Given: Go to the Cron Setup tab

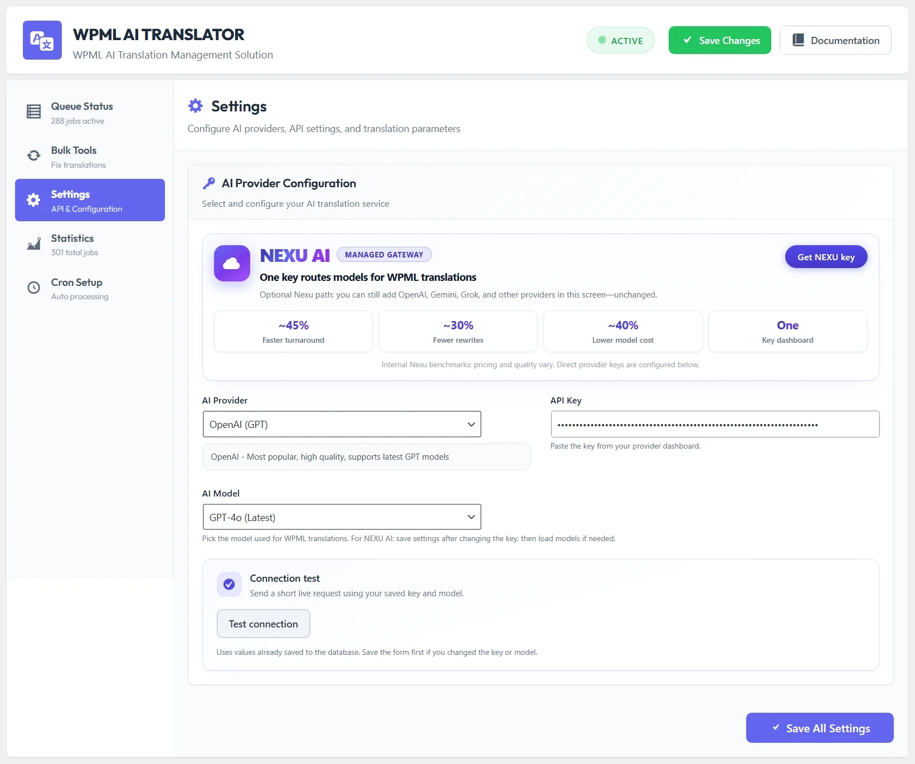Looking at the screenshot, I should coord(90,288).
